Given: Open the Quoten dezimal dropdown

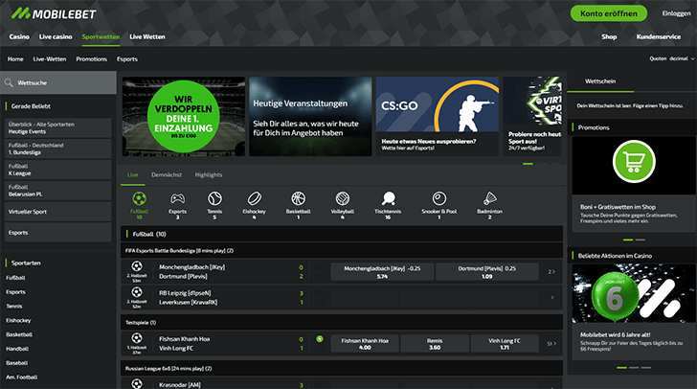Looking at the screenshot, I should (x=672, y=58).
